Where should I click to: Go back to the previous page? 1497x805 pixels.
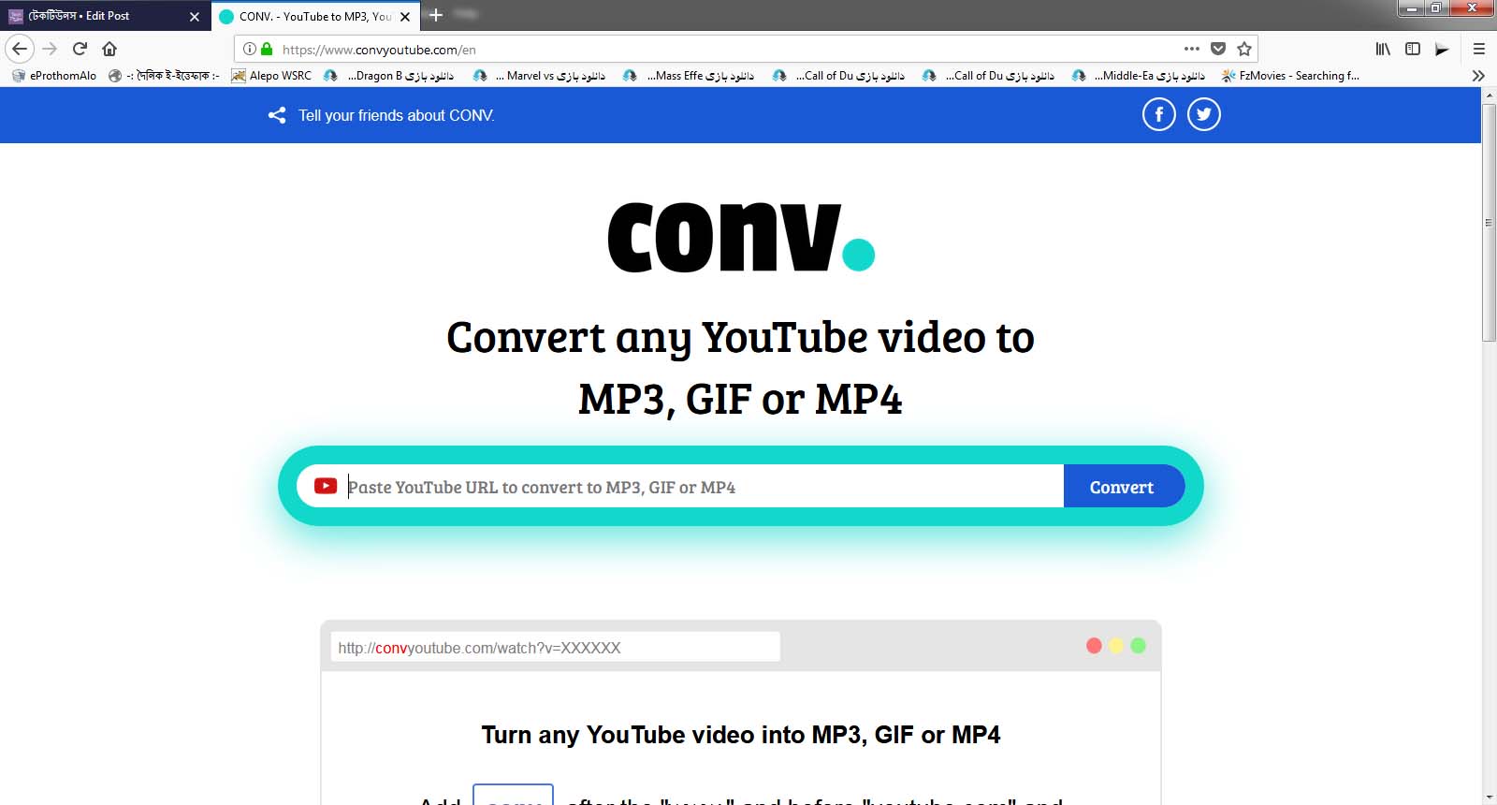20,49
